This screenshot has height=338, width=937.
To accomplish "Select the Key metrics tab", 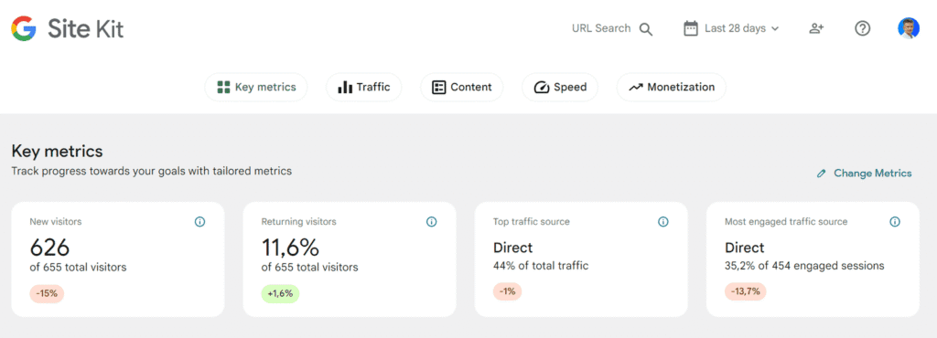I will (x=256, y=88).
